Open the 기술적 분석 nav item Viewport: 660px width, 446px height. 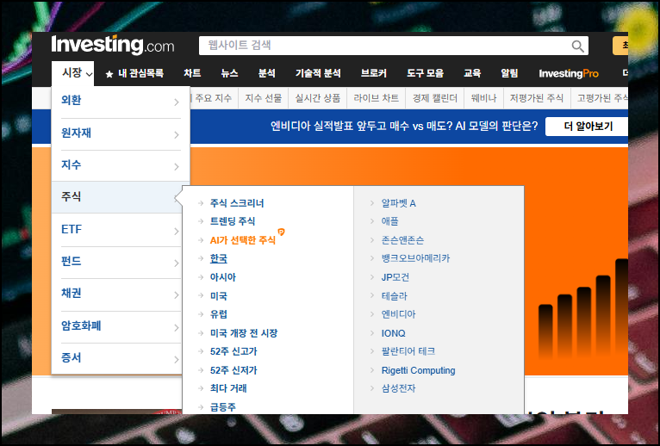coord(318,73)
